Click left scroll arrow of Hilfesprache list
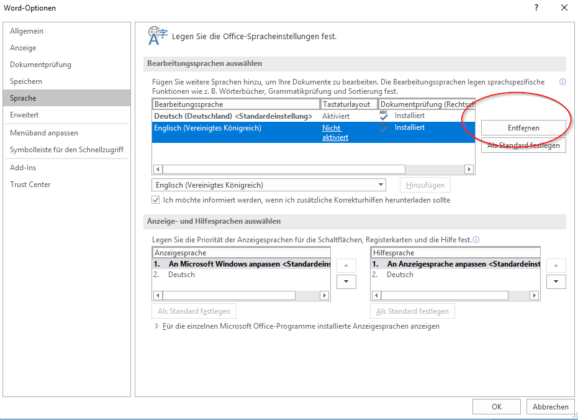This screenshot has width=578, height=420. coord(376,295)
